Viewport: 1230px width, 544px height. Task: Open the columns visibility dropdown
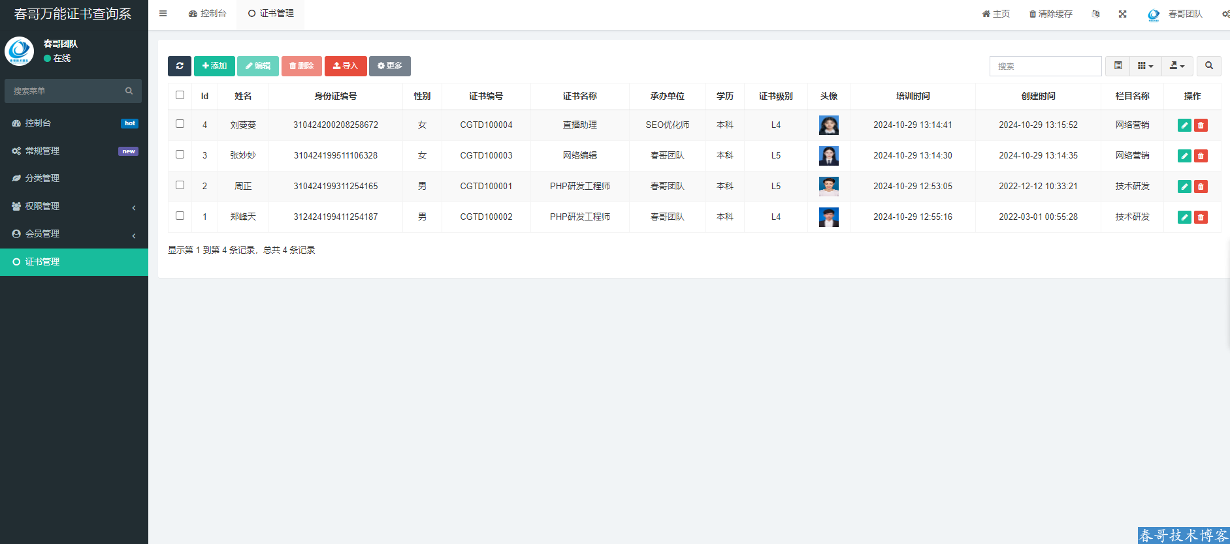point(1145,66)
